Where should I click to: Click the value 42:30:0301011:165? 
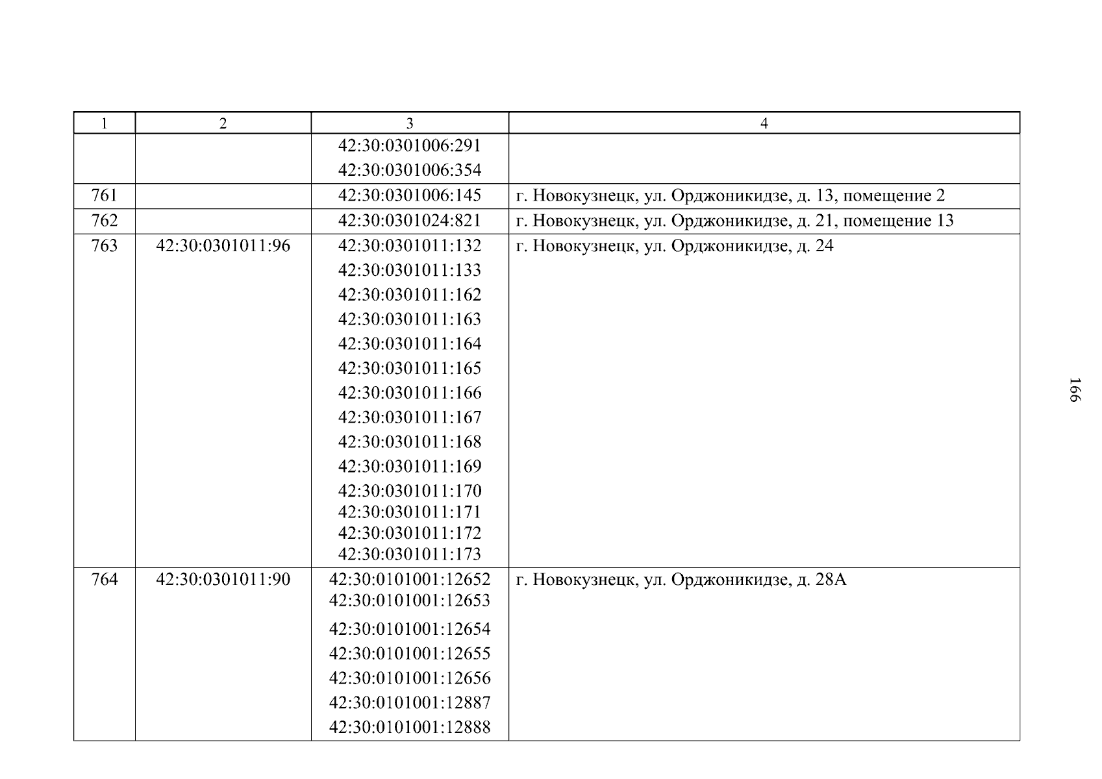tap(410, 369)
